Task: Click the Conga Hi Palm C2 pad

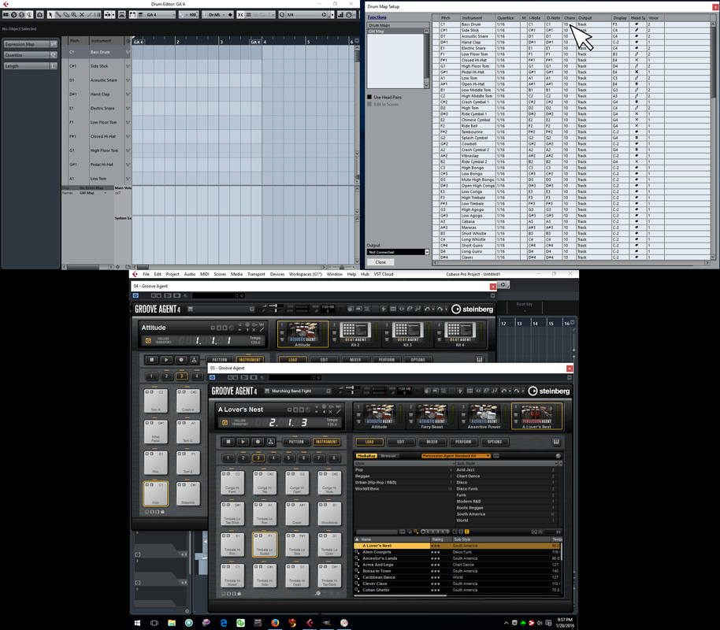Action: tap(232, 482)
